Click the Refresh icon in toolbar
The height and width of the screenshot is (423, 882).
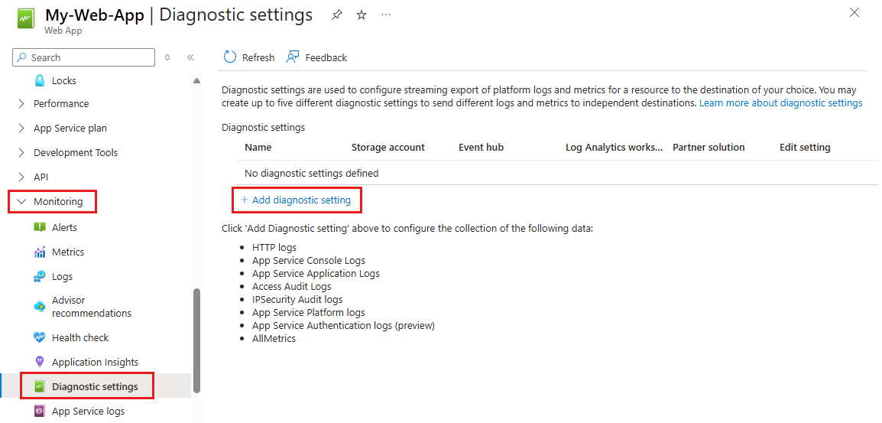230,57
